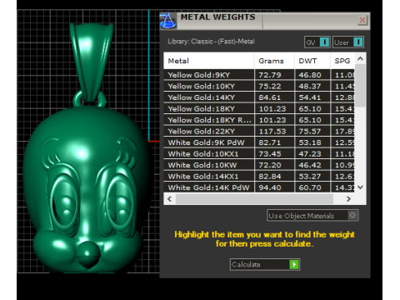Click the 47.23 DWT value
Screen dimensions: 400x300
click(310, 154)
